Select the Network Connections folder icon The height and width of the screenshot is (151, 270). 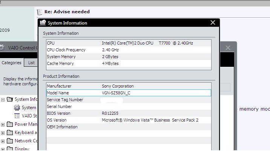pyautogui.click(x=10, y=141)
